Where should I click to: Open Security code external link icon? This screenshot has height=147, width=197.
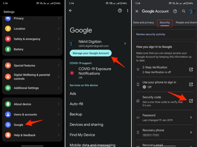pyautogui.click(x=191, y=101)
